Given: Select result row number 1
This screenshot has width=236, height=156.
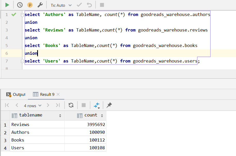Looking at the screenshot, I should pyautogui.click(x=5, y=125).
